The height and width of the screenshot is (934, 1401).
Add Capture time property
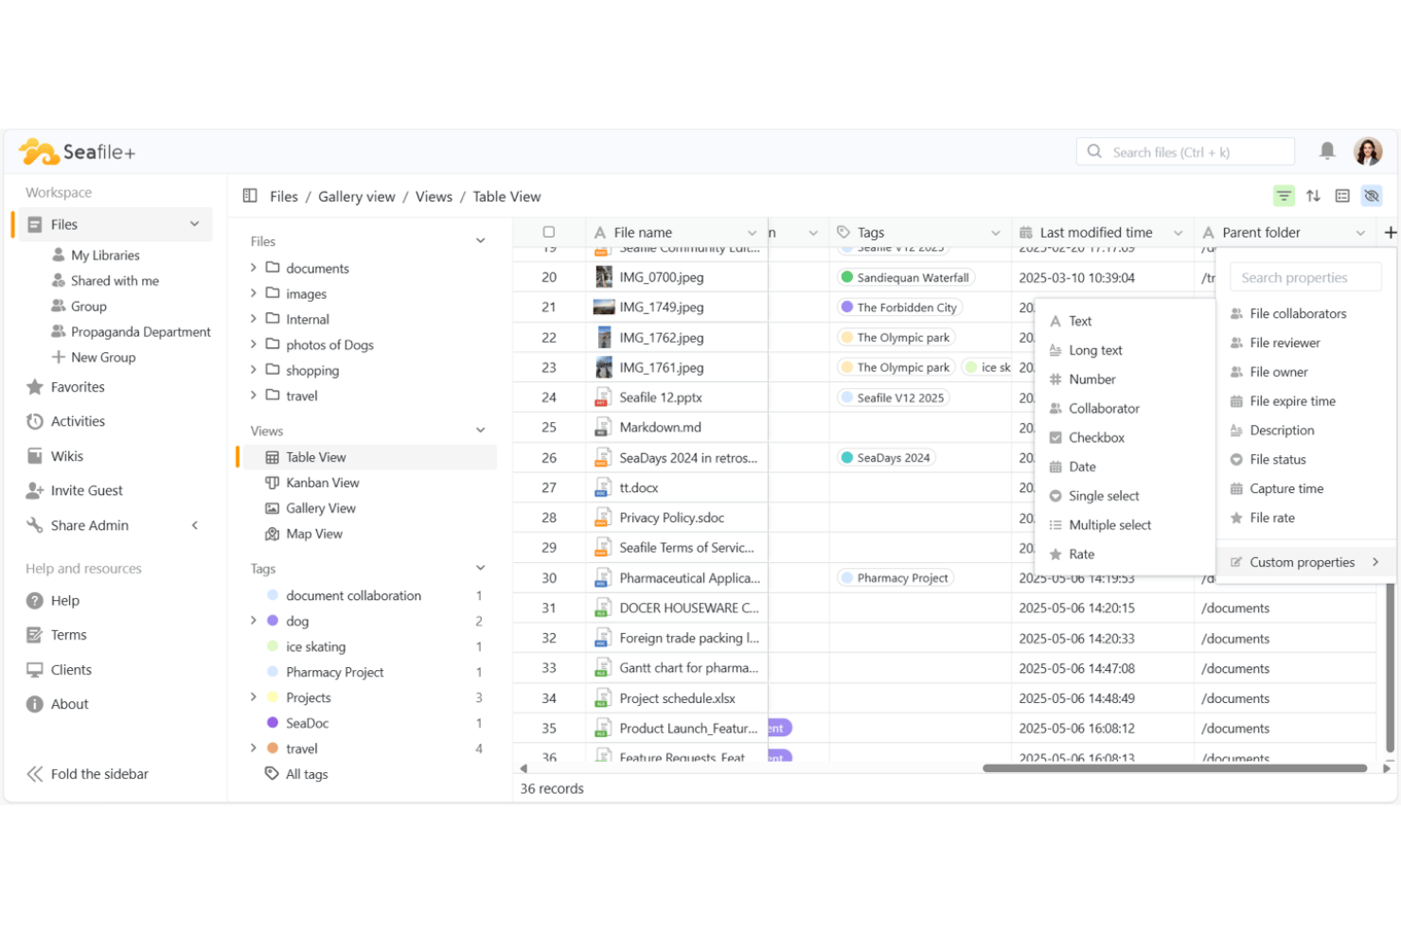(x=1306, y=488)
